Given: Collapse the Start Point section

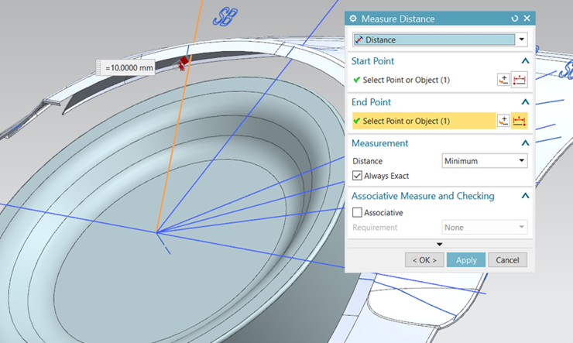Looking at the screenshot, I should click(x=525, y=61).
